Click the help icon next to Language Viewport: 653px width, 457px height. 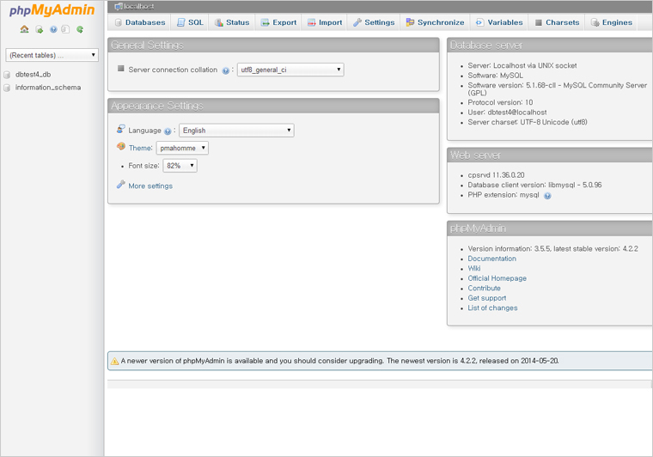click(x=168, y=131)
